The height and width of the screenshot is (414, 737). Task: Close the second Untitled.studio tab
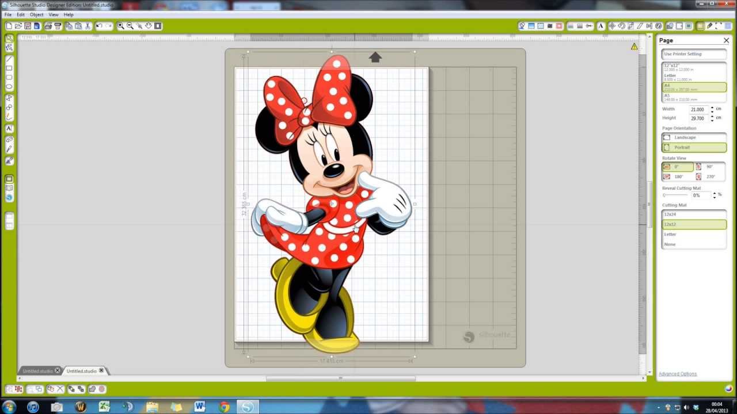tap(102, 371)
